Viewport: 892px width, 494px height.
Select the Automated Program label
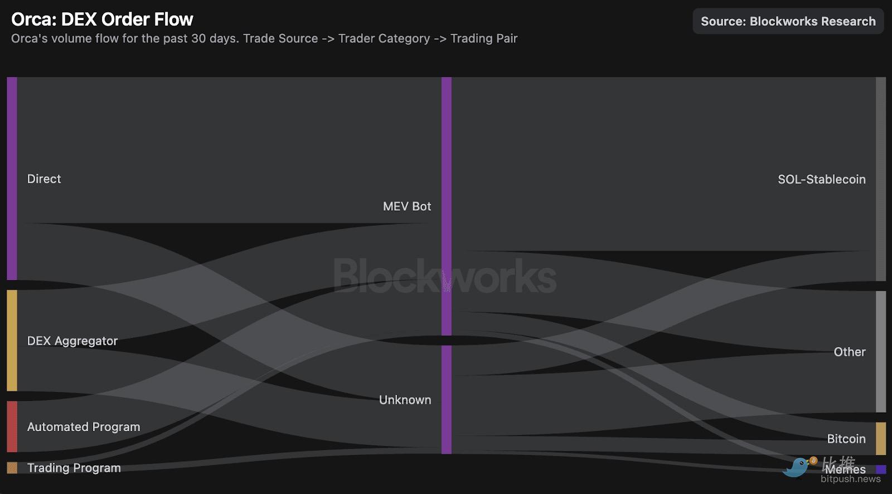[x=84, y=427]
